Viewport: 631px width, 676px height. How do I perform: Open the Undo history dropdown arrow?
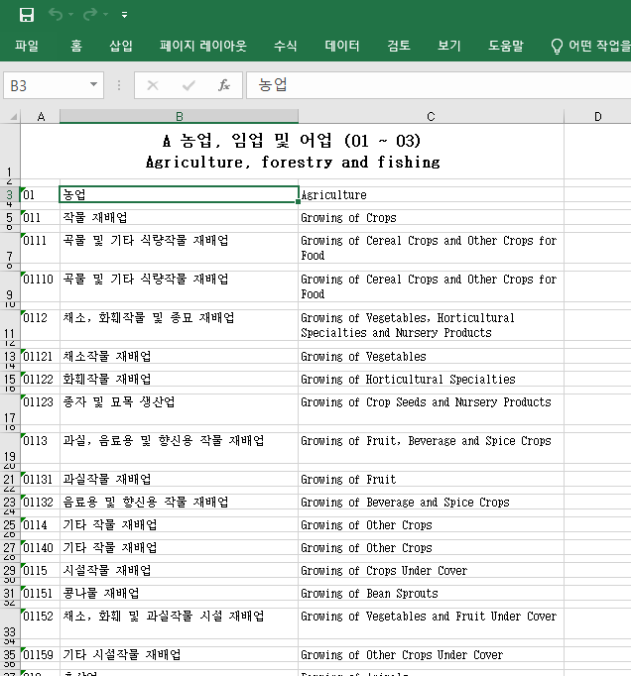click(70, 15)
